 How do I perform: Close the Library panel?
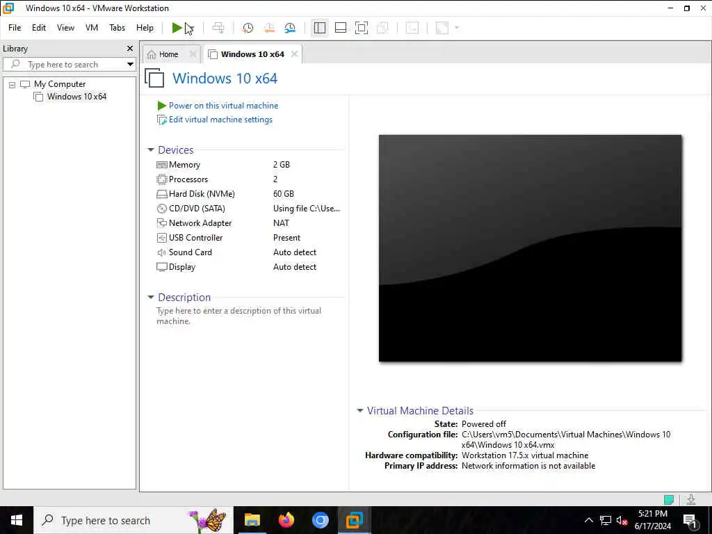[x=130, y=48]
